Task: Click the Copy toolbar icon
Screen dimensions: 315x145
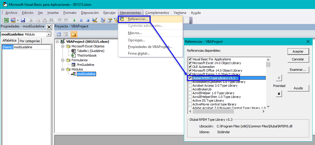Action: 38,20
